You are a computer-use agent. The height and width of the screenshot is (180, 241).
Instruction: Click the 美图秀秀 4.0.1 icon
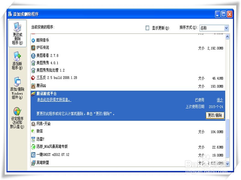[33, 63]
